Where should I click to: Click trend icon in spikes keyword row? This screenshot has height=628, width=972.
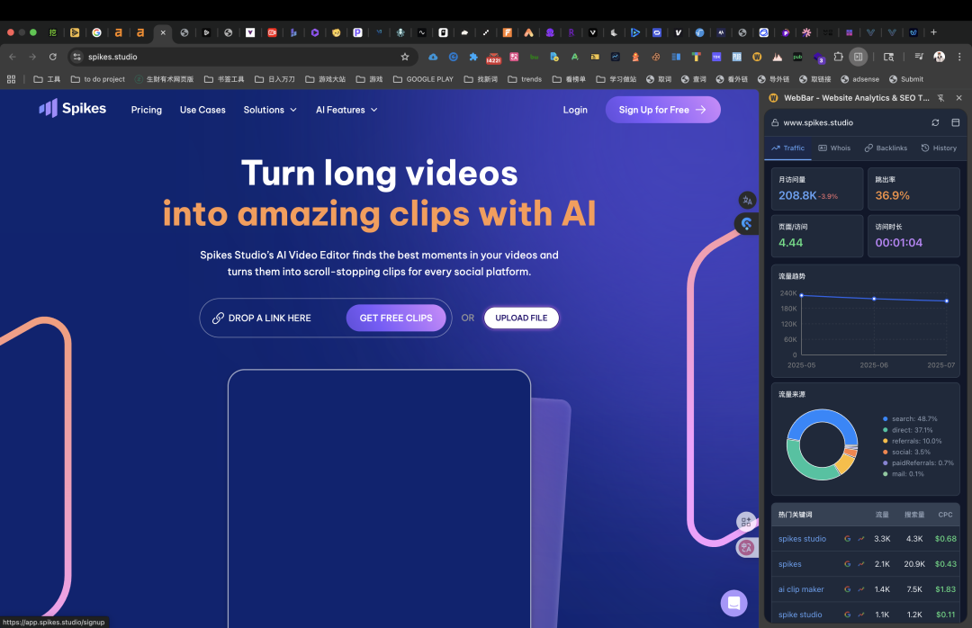point(861,564)
